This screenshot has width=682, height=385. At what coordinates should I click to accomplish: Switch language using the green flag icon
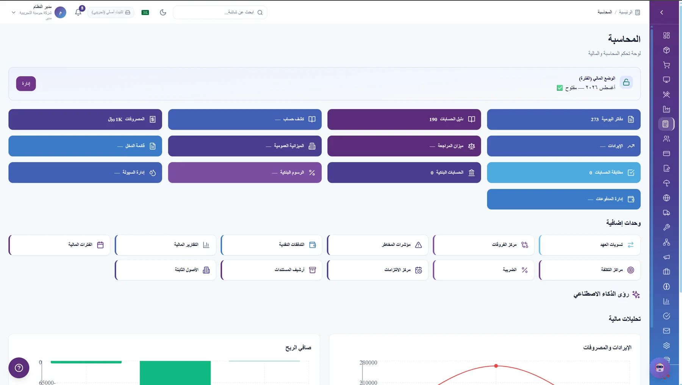[x=145, y=12]
